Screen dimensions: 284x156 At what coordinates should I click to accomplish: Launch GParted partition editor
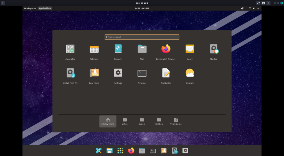214,49
